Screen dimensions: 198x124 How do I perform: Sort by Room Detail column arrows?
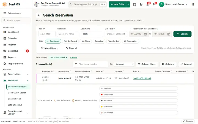click(54, 71)
